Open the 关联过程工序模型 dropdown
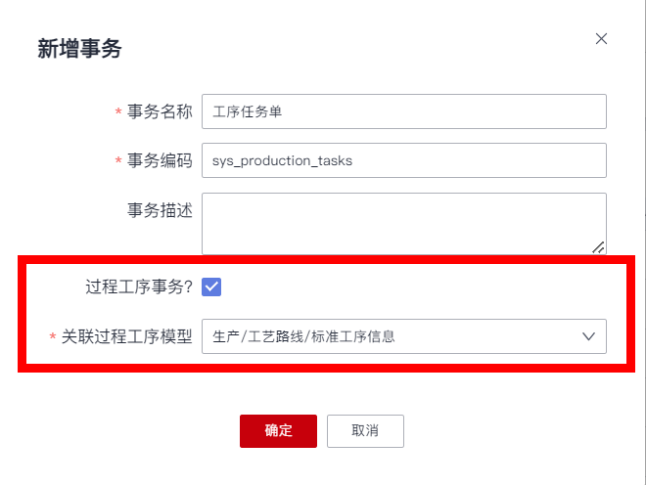The width and height of the screenshot is (646, 485). 403,337
